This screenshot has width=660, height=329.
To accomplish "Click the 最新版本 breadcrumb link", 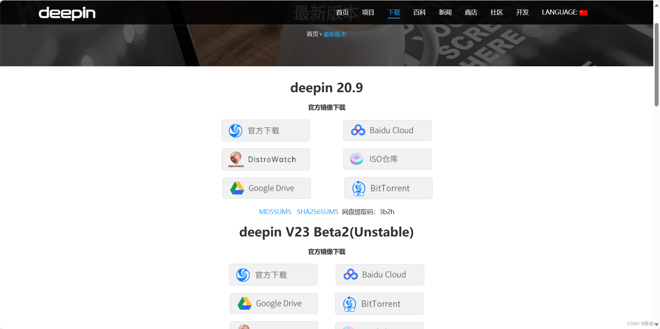I will (335, 34).
